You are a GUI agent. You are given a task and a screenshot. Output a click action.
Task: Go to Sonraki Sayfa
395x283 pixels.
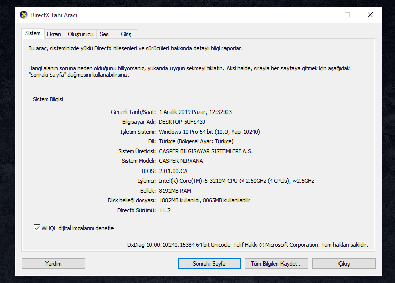click(x=209, y=264)
